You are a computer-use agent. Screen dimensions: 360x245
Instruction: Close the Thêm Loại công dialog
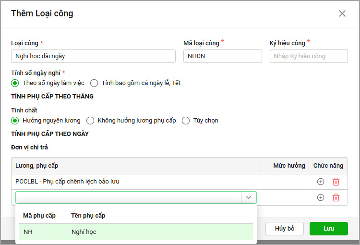(342, 13)
